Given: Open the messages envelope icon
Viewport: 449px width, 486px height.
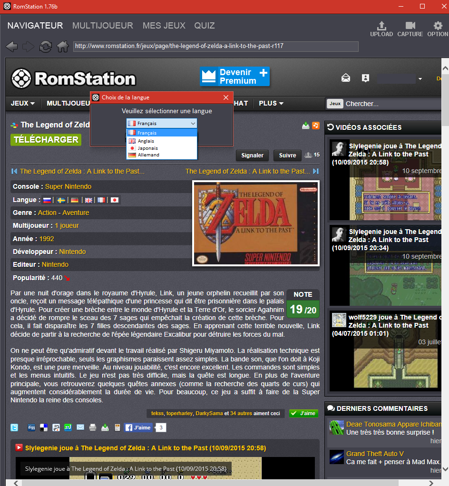Looking at the screenshot, I should [x=346, y=78].
